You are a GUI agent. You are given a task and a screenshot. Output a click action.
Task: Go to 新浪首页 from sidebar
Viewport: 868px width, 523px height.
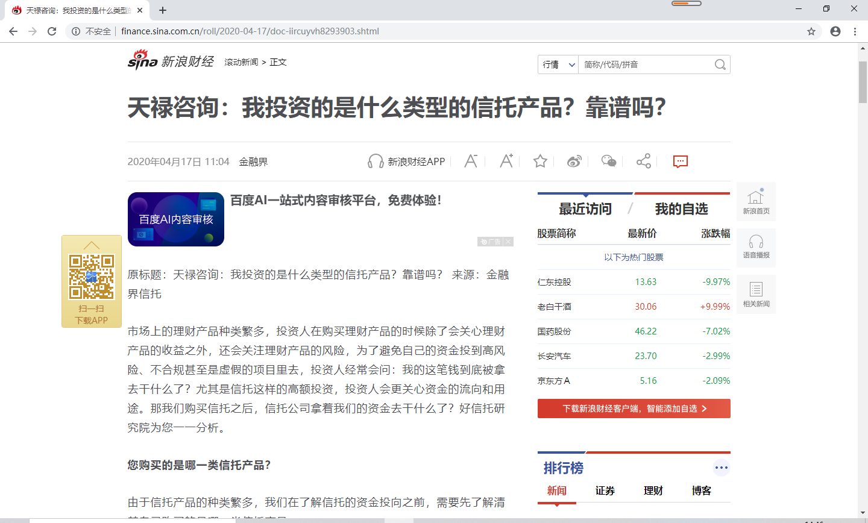coord(756,202)
